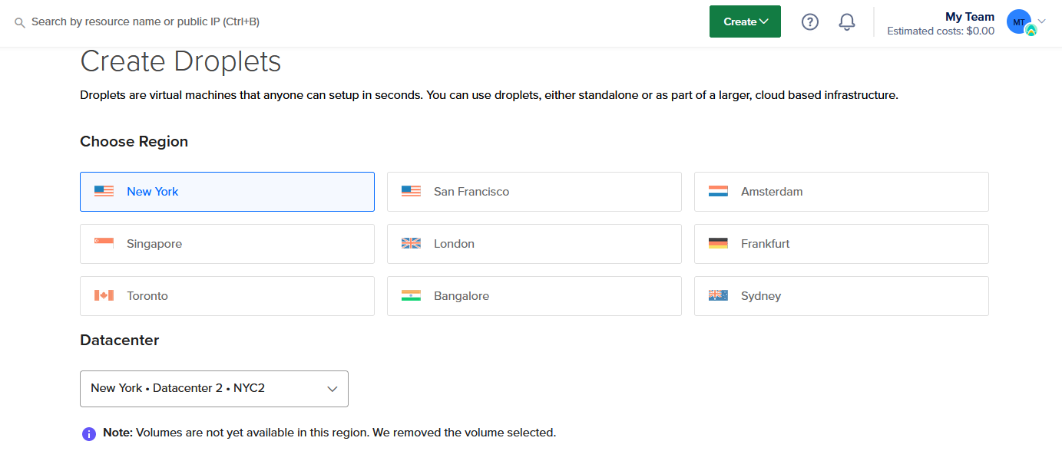Click the Canadian flag beside Toronto
Viewport: 1062px width, 451px height.
click(x=104, y=295)
